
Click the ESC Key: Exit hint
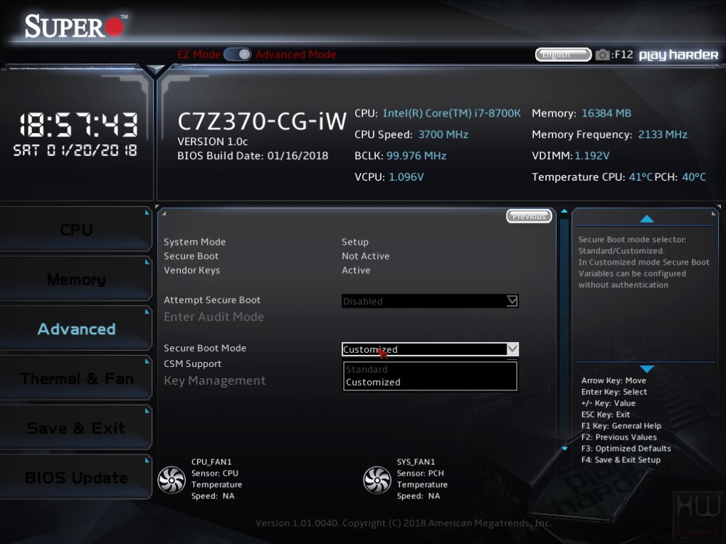[606, 415]
